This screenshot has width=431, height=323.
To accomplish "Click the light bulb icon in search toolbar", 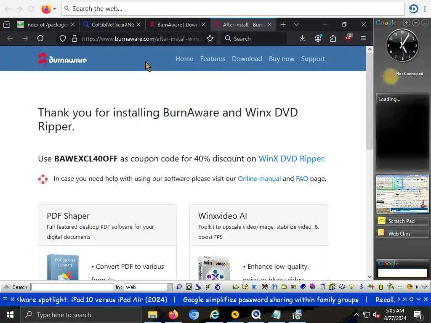I will pos(351,287).
